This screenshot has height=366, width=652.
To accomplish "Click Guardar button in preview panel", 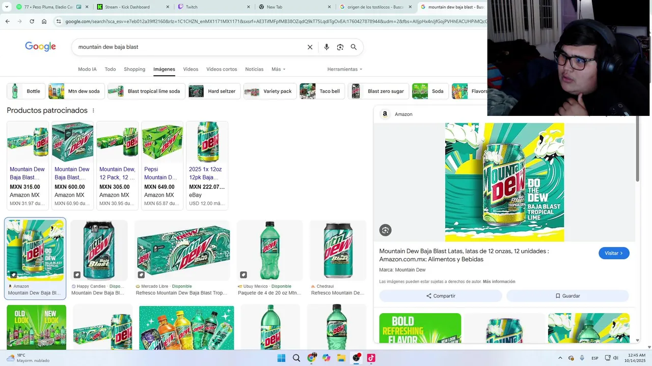I will click(567, 296).
